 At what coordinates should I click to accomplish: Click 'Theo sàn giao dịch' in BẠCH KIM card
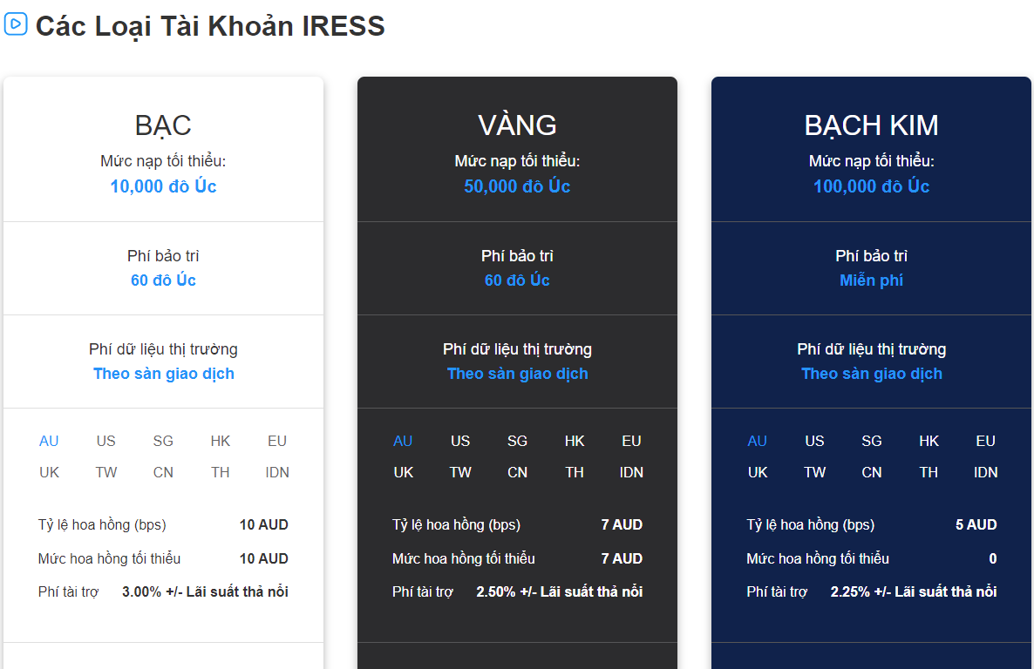pyautogui.click(x=872, y=374)
